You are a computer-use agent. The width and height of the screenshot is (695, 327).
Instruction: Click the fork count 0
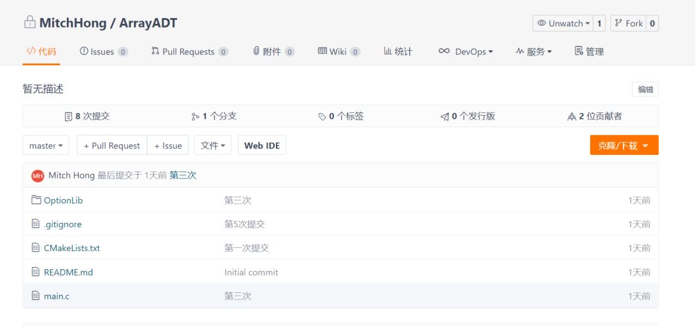coord(653,23)
